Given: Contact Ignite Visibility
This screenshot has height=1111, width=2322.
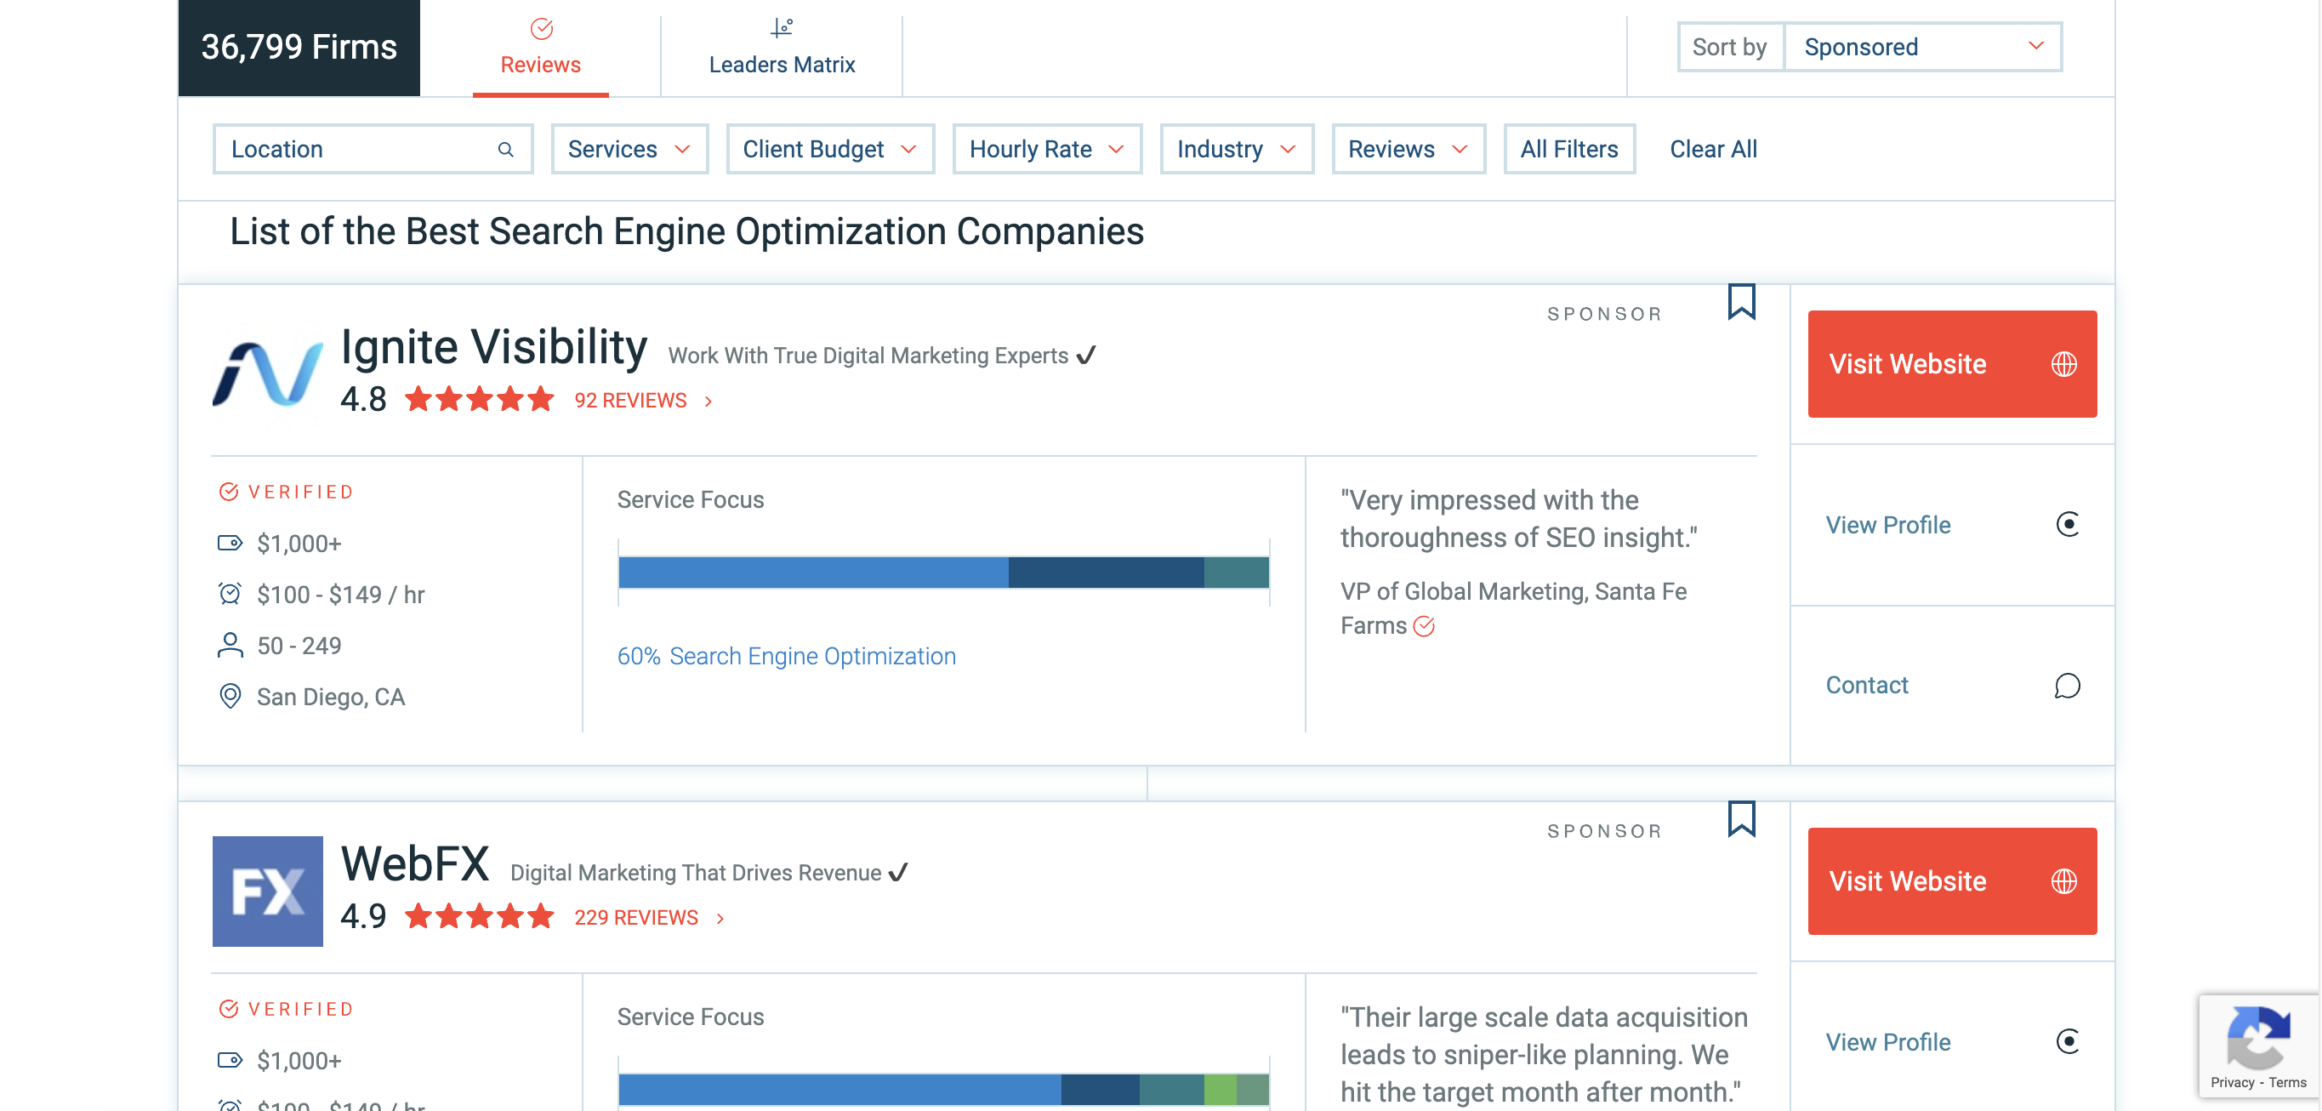Looking at the screenshot, I should [1951, 686].
